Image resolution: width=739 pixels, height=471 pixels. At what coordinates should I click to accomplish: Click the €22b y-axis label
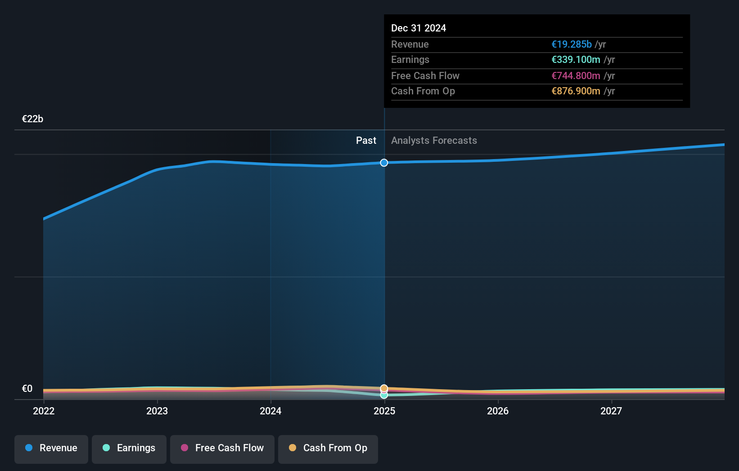[x=32, y=119]
